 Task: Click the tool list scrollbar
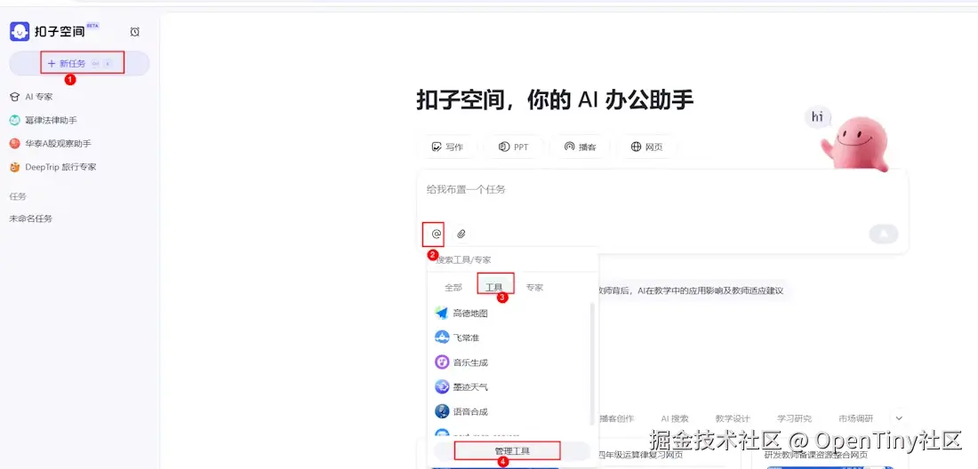592,364
